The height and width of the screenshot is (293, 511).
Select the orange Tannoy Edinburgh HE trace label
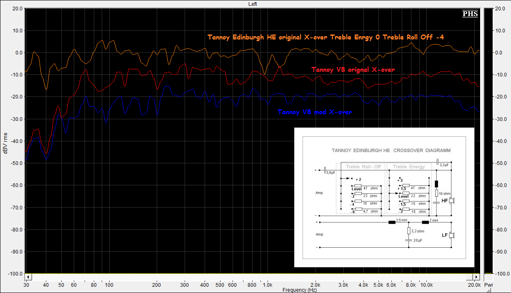pos(326,37)
